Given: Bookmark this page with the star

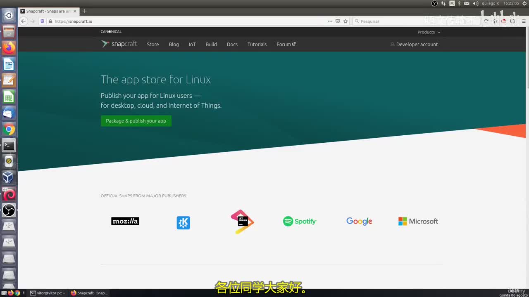Looking at the screenshot, I should click(346, 21).
